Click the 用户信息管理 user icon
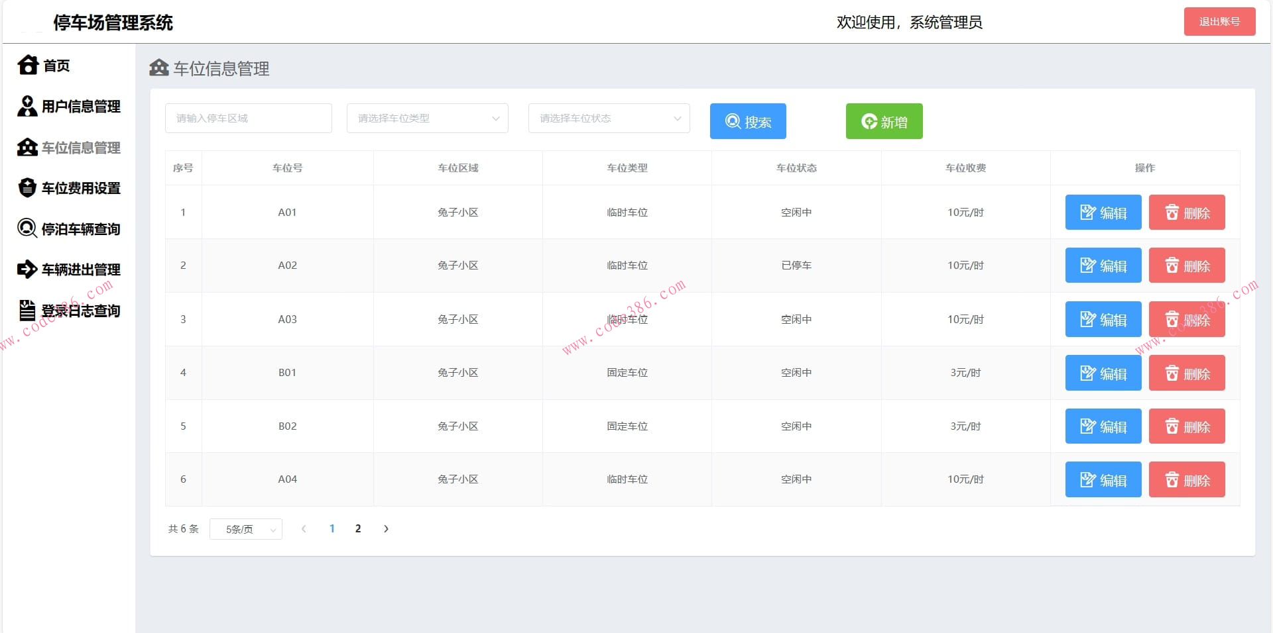 click(27, 107)
